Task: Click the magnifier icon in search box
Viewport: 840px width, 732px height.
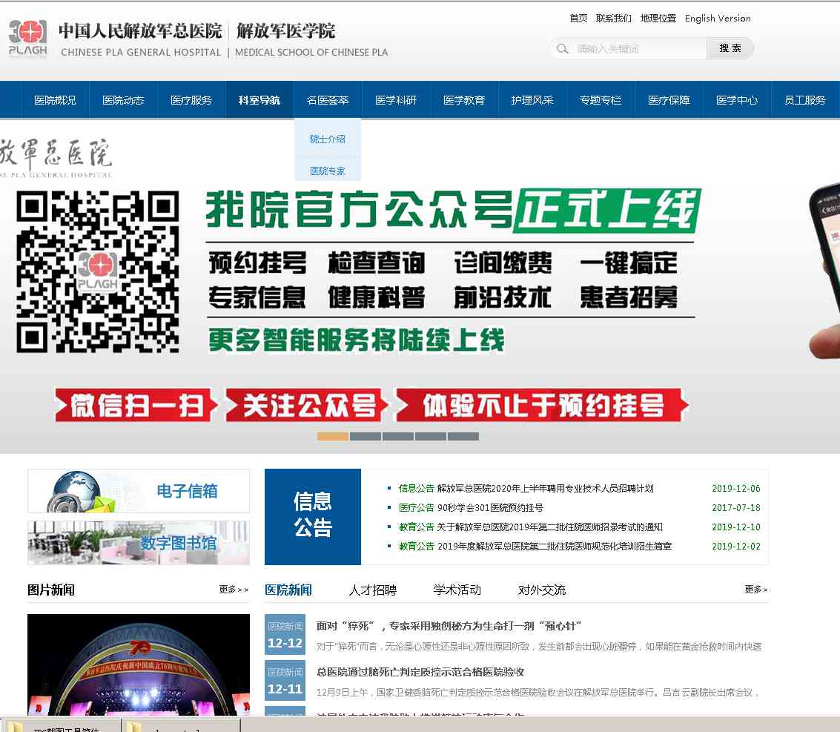Action: click(563, 49)
